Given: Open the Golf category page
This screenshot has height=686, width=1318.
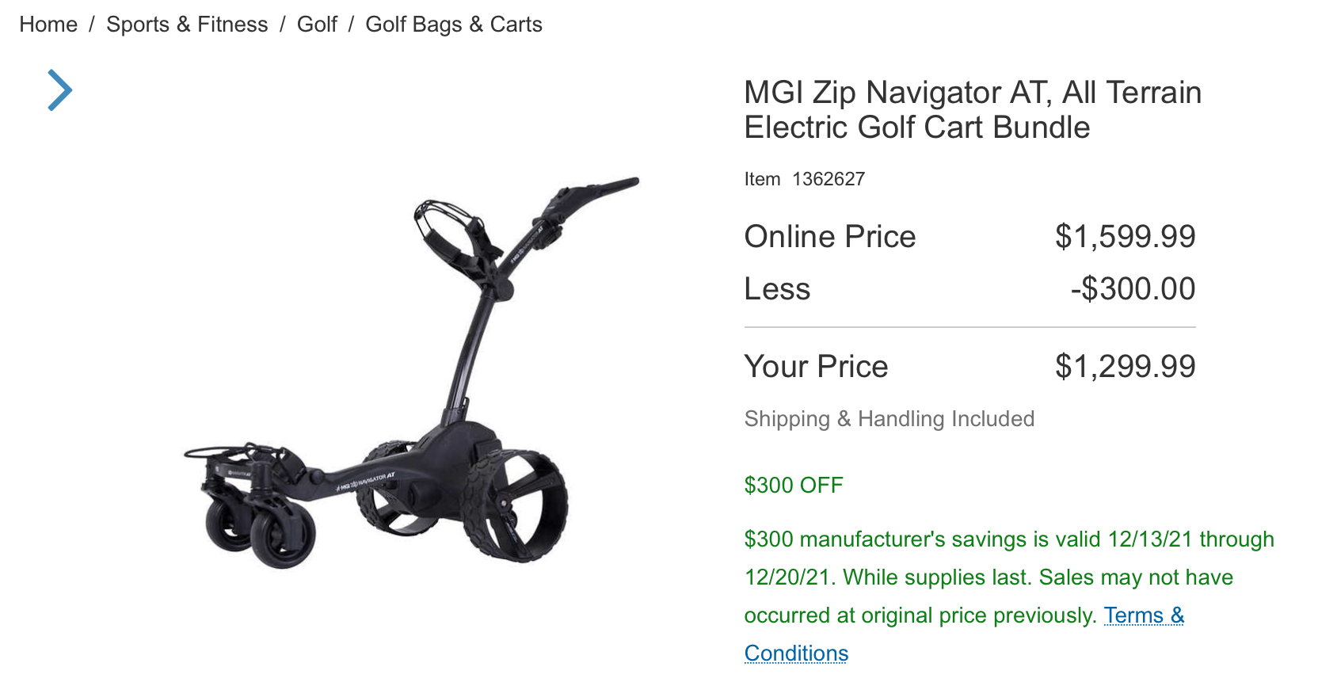Looking at the screenshot, I should [316, 25].
